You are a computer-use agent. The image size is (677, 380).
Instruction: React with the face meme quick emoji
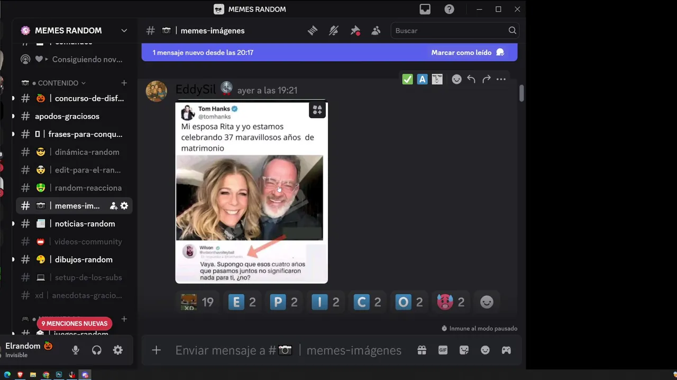tap(437, 79)
